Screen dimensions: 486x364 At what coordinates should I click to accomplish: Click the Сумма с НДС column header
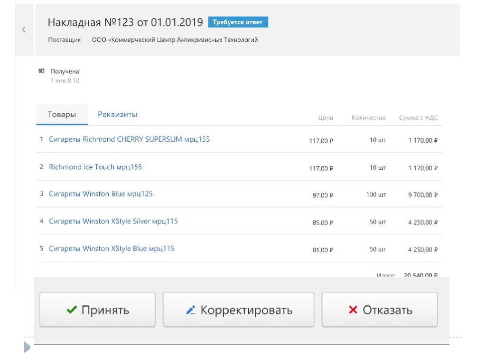[418, 118]
